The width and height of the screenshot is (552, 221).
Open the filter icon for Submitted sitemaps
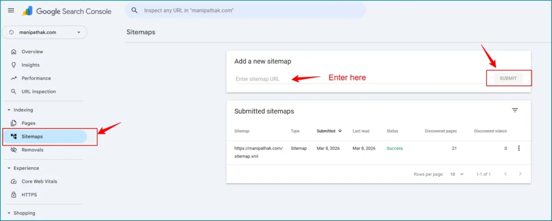coord(515,110)
